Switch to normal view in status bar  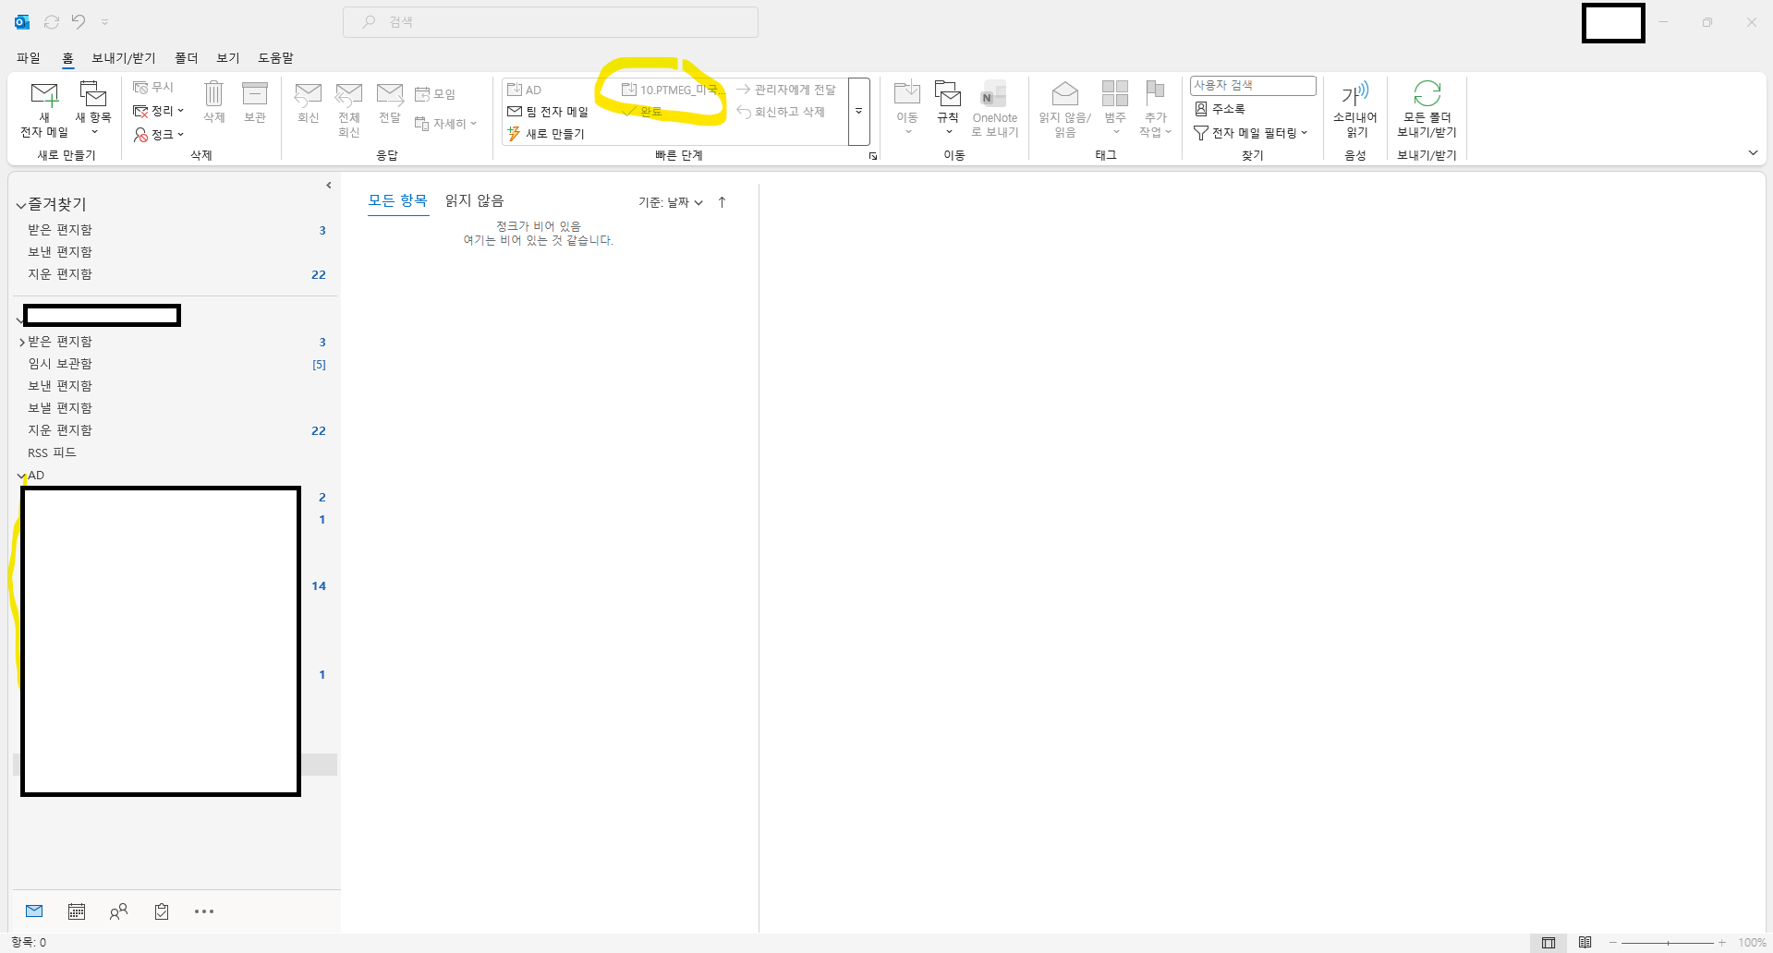pyautogui.click(x=1548, y=943)
